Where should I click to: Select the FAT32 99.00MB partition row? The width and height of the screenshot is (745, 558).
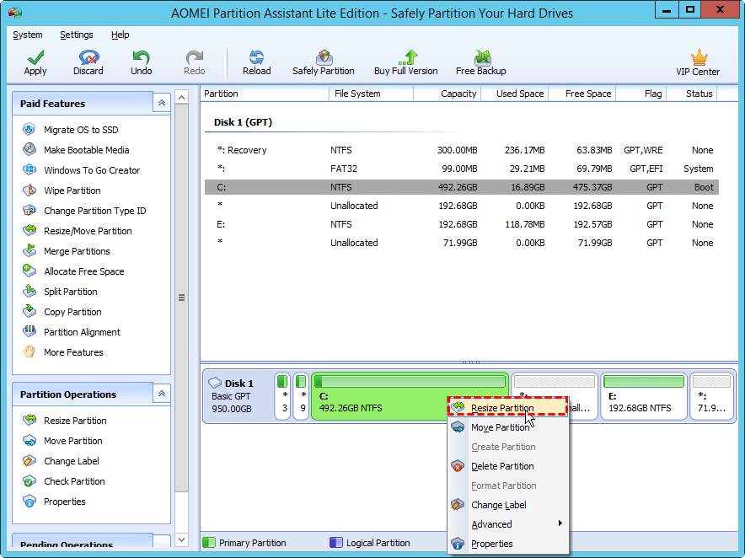tap(461, 169)
